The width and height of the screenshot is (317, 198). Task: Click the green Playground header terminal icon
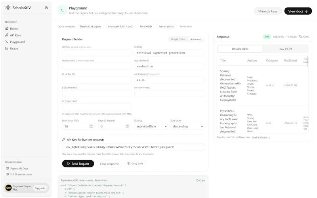pyautogui.click(x=62, y=10)
